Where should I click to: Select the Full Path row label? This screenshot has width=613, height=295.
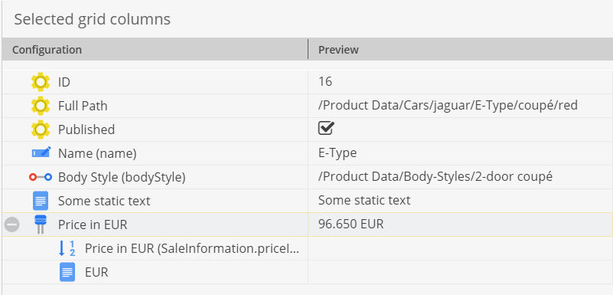coord(83,106)
